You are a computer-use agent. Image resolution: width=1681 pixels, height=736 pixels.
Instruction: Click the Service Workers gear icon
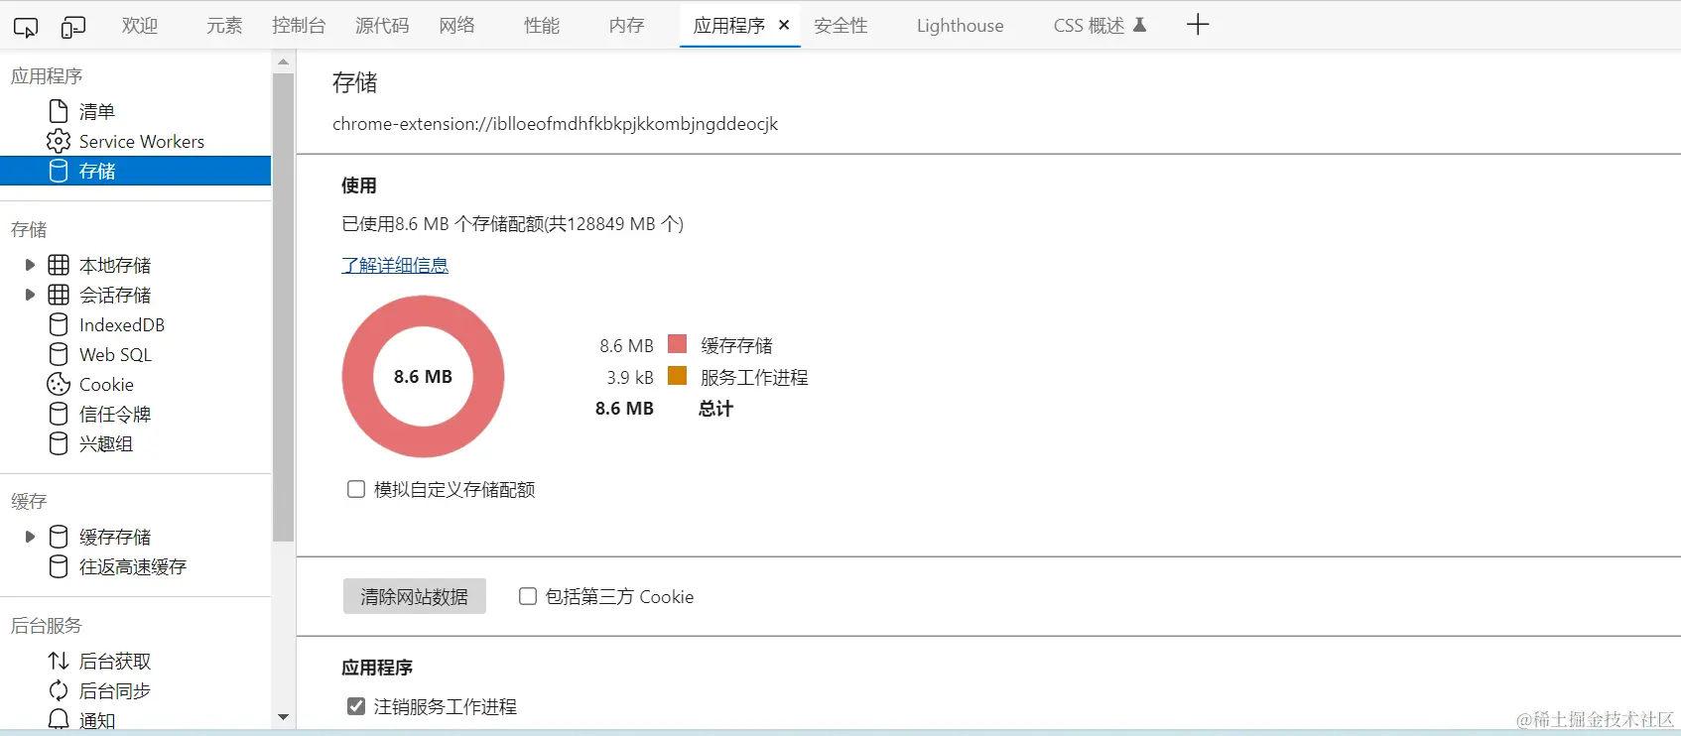pyautogui.click(x=59, y=141)
